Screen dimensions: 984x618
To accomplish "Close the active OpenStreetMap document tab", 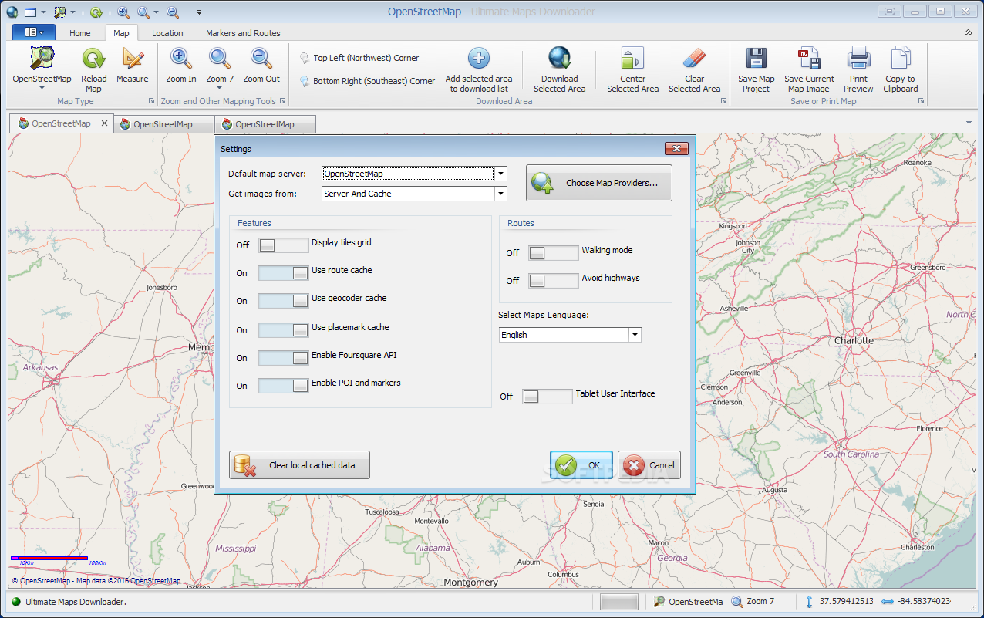I will [x=105, y=123].
